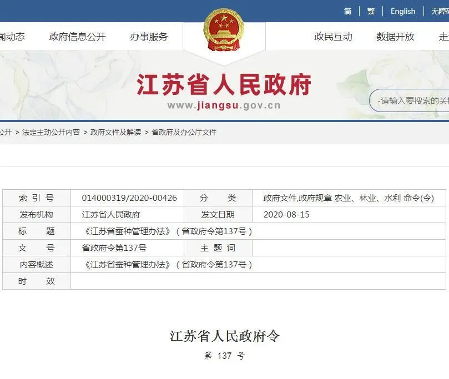Click the search keyword input field

tap(410, 101)
